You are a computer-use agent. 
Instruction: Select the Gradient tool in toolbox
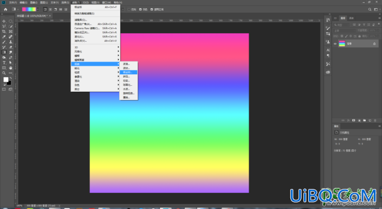point(4,52)
